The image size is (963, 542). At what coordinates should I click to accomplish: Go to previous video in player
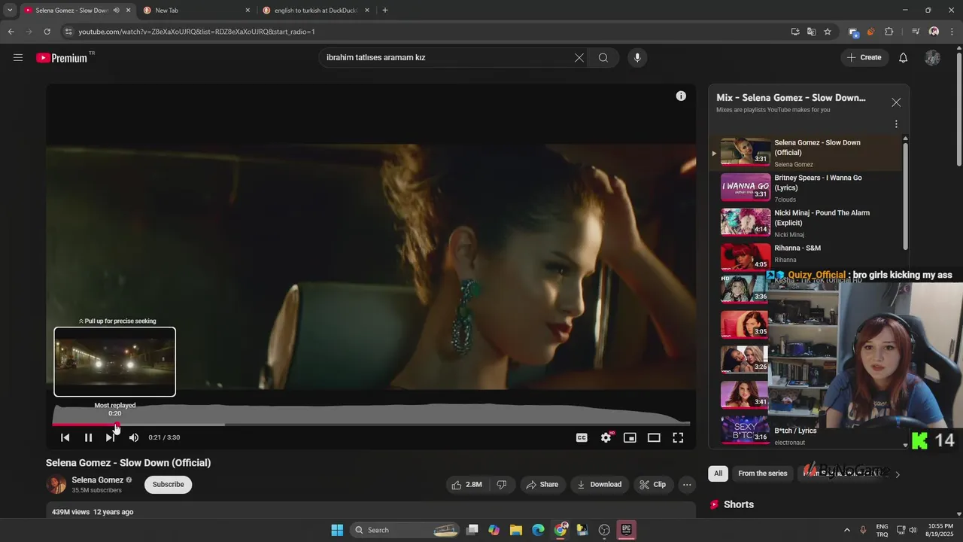pos(65,437)
